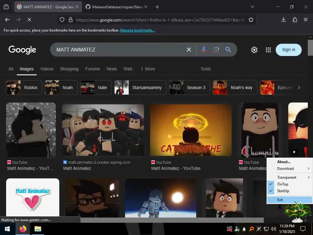Click the Sign in button

pyautogui.click(x=289, y=50)
